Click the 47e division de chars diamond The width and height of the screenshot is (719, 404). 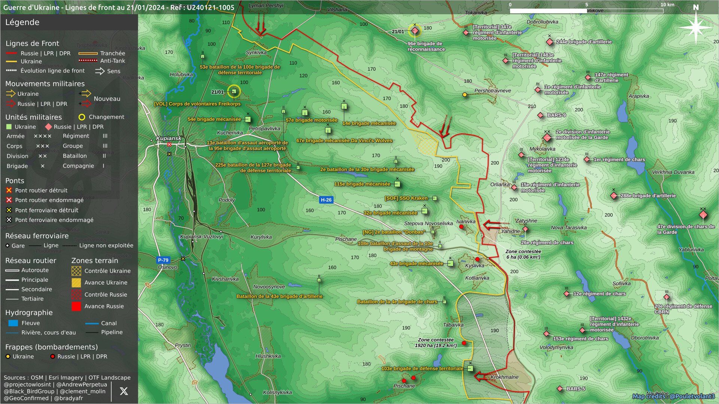coord(703,215)
